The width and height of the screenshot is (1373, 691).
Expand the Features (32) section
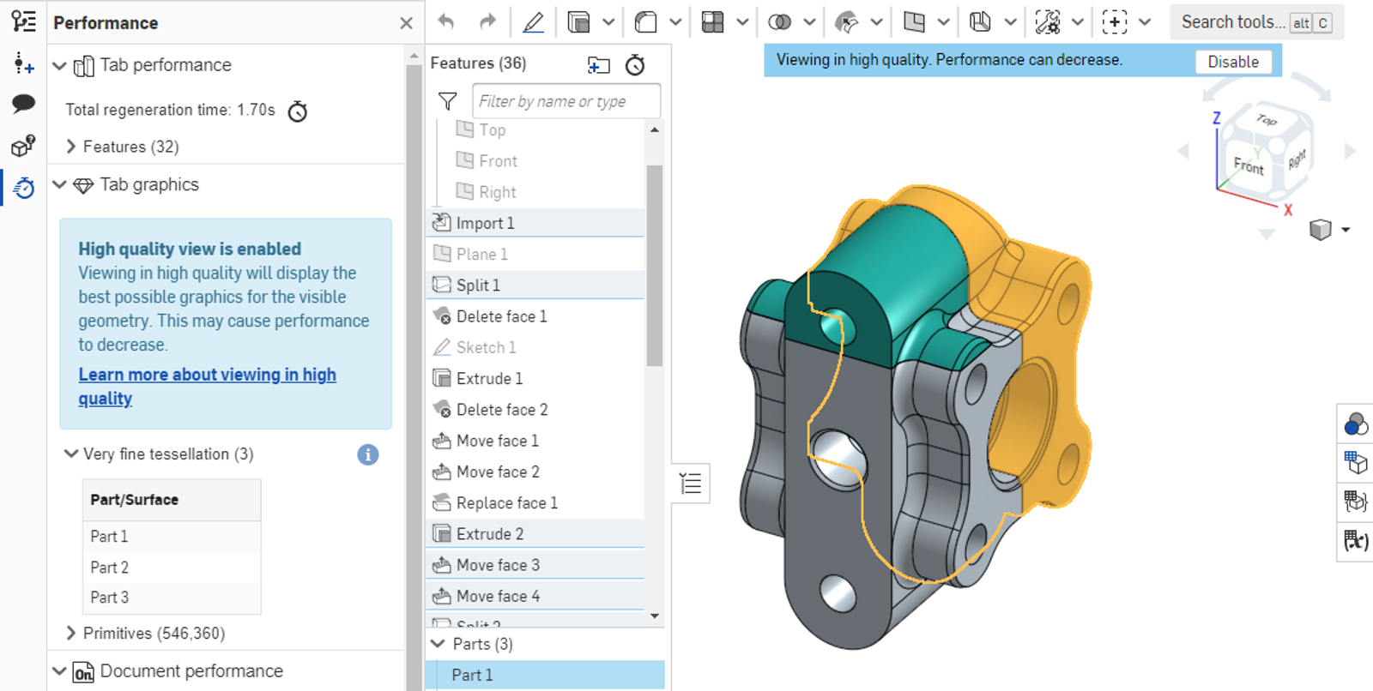[x=71, y=147]
